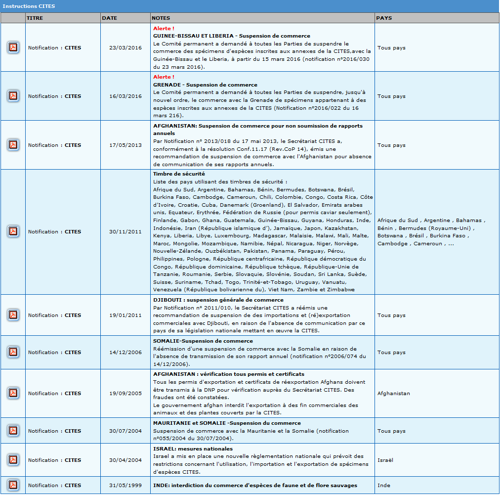Select the date 30/11/2011
Image resolution: width=501 pixels, height=495 pixels.
click(125, 232)
